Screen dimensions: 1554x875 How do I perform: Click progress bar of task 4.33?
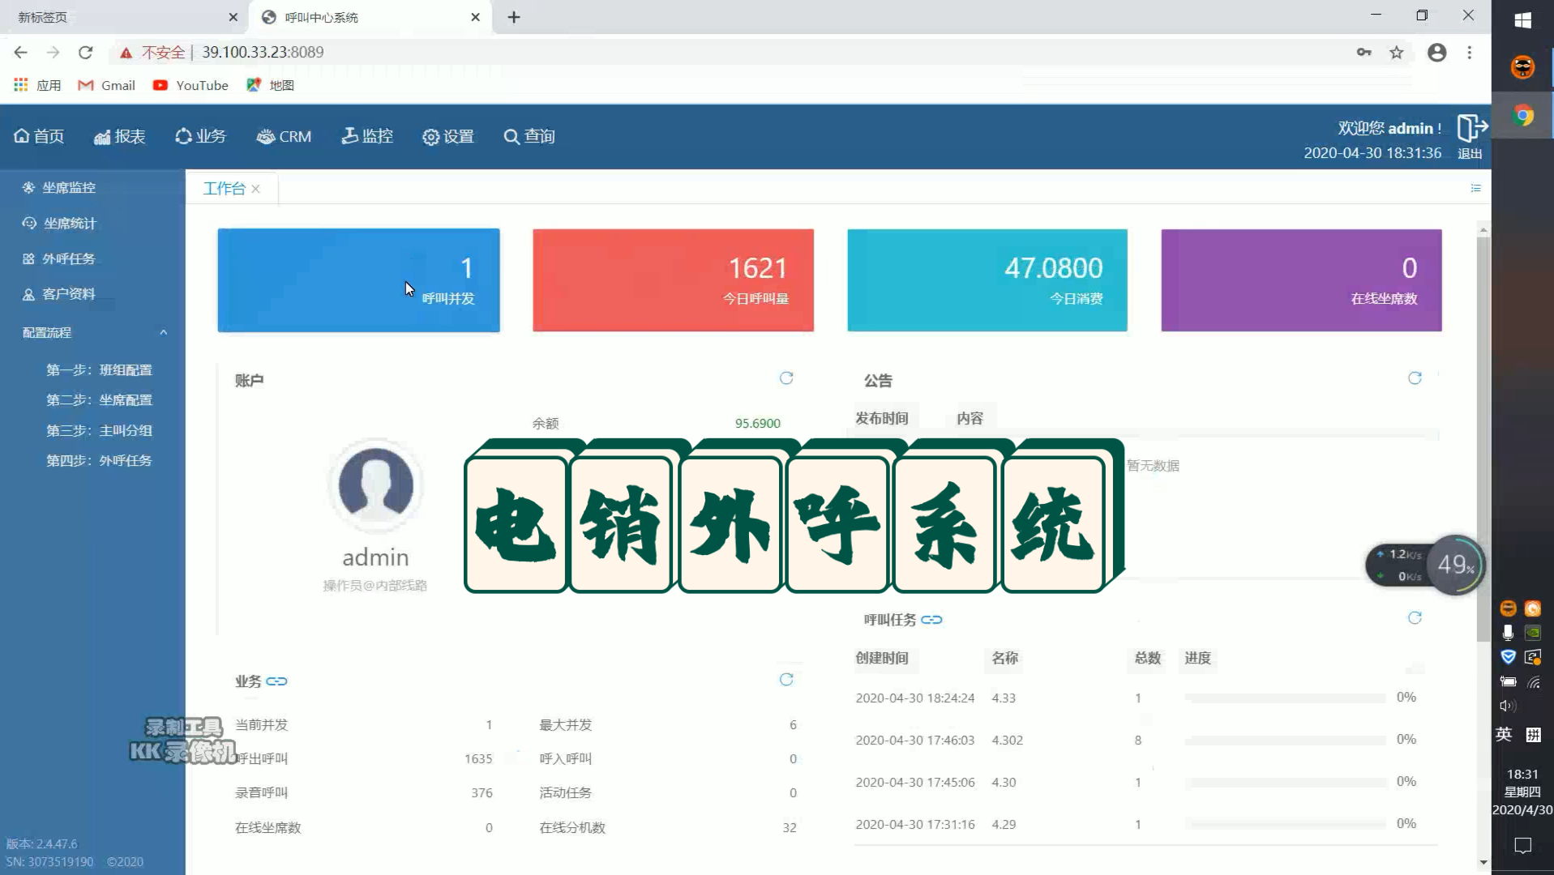click(x=1285, y=698)
